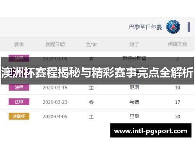Image resolution: width=195 pixels, height=141 pixels.
Task: Click the date 2020-03-16
Action: point(55,88)
